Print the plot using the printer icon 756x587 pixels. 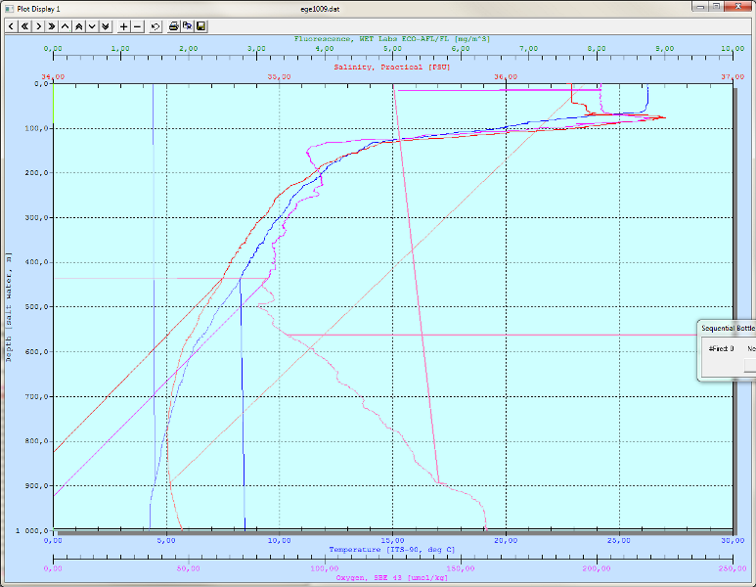pyautogui.click(x=173, y=26)
